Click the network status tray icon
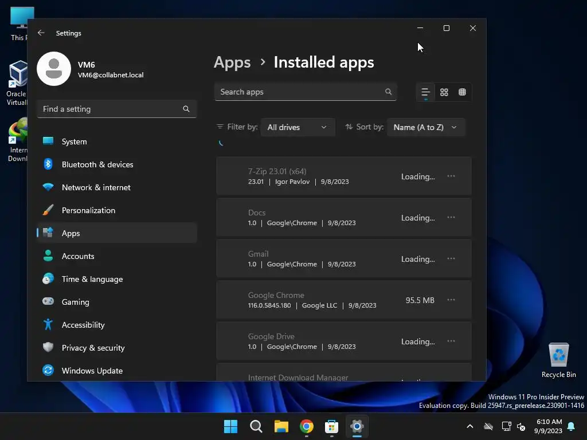The width and height of the screenshot is (587, 440). (507, 426)
